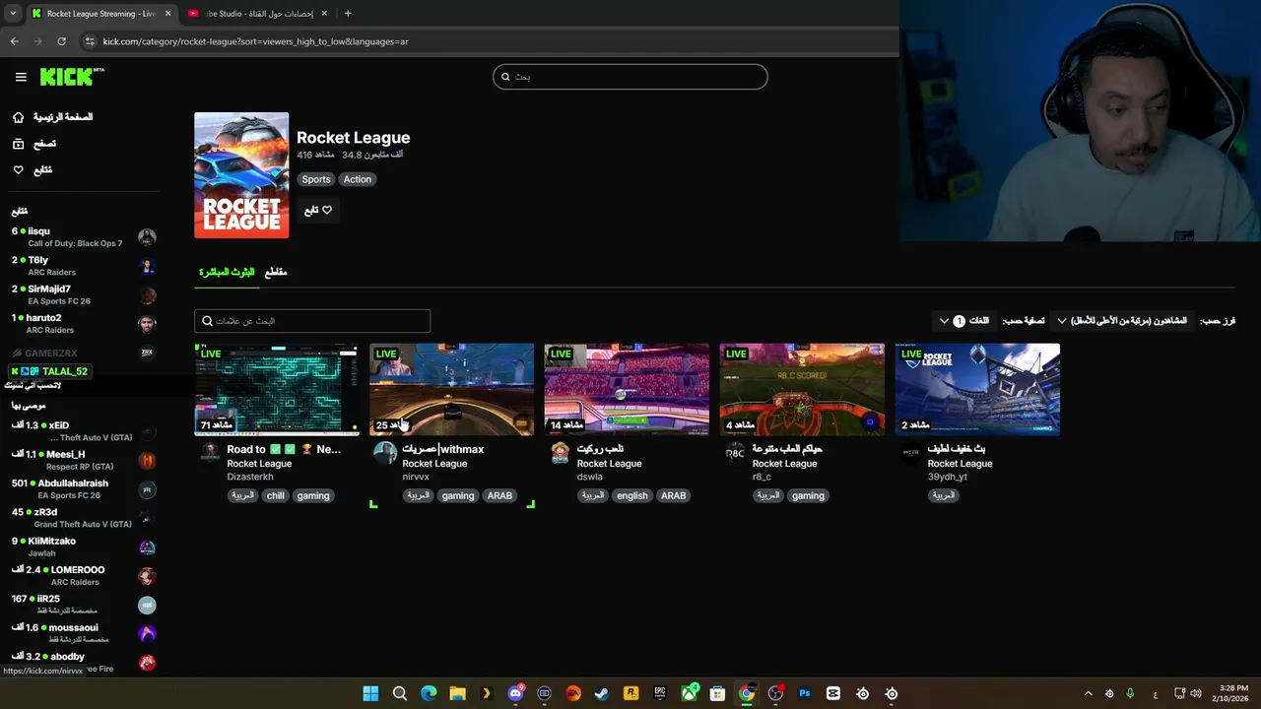Click the Rocket League cover art
The width and height of the screenshot is (1261, 709).
point(241,175)
